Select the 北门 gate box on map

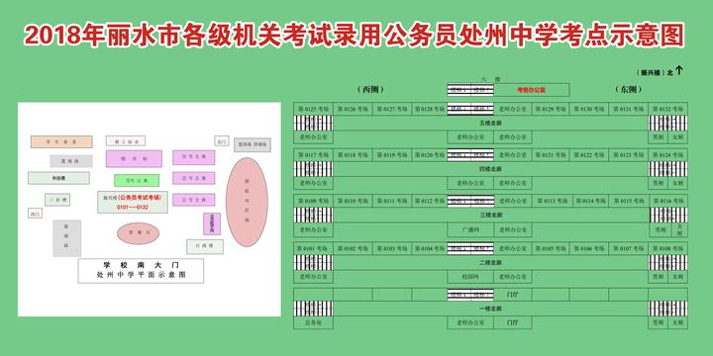point(222,141)
